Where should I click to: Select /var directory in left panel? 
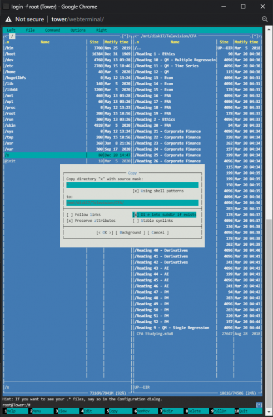[67, 149]
